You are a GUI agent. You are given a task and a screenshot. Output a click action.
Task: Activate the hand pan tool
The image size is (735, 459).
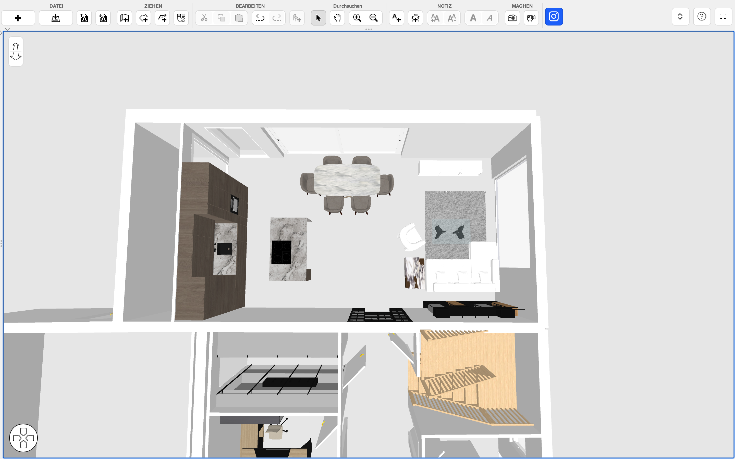click(x=337, y=18)
